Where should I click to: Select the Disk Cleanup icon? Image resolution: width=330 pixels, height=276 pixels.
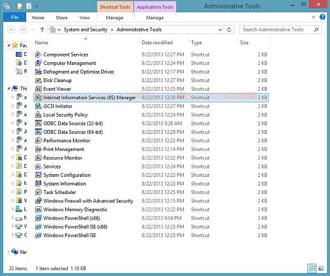tap(38, 80)
